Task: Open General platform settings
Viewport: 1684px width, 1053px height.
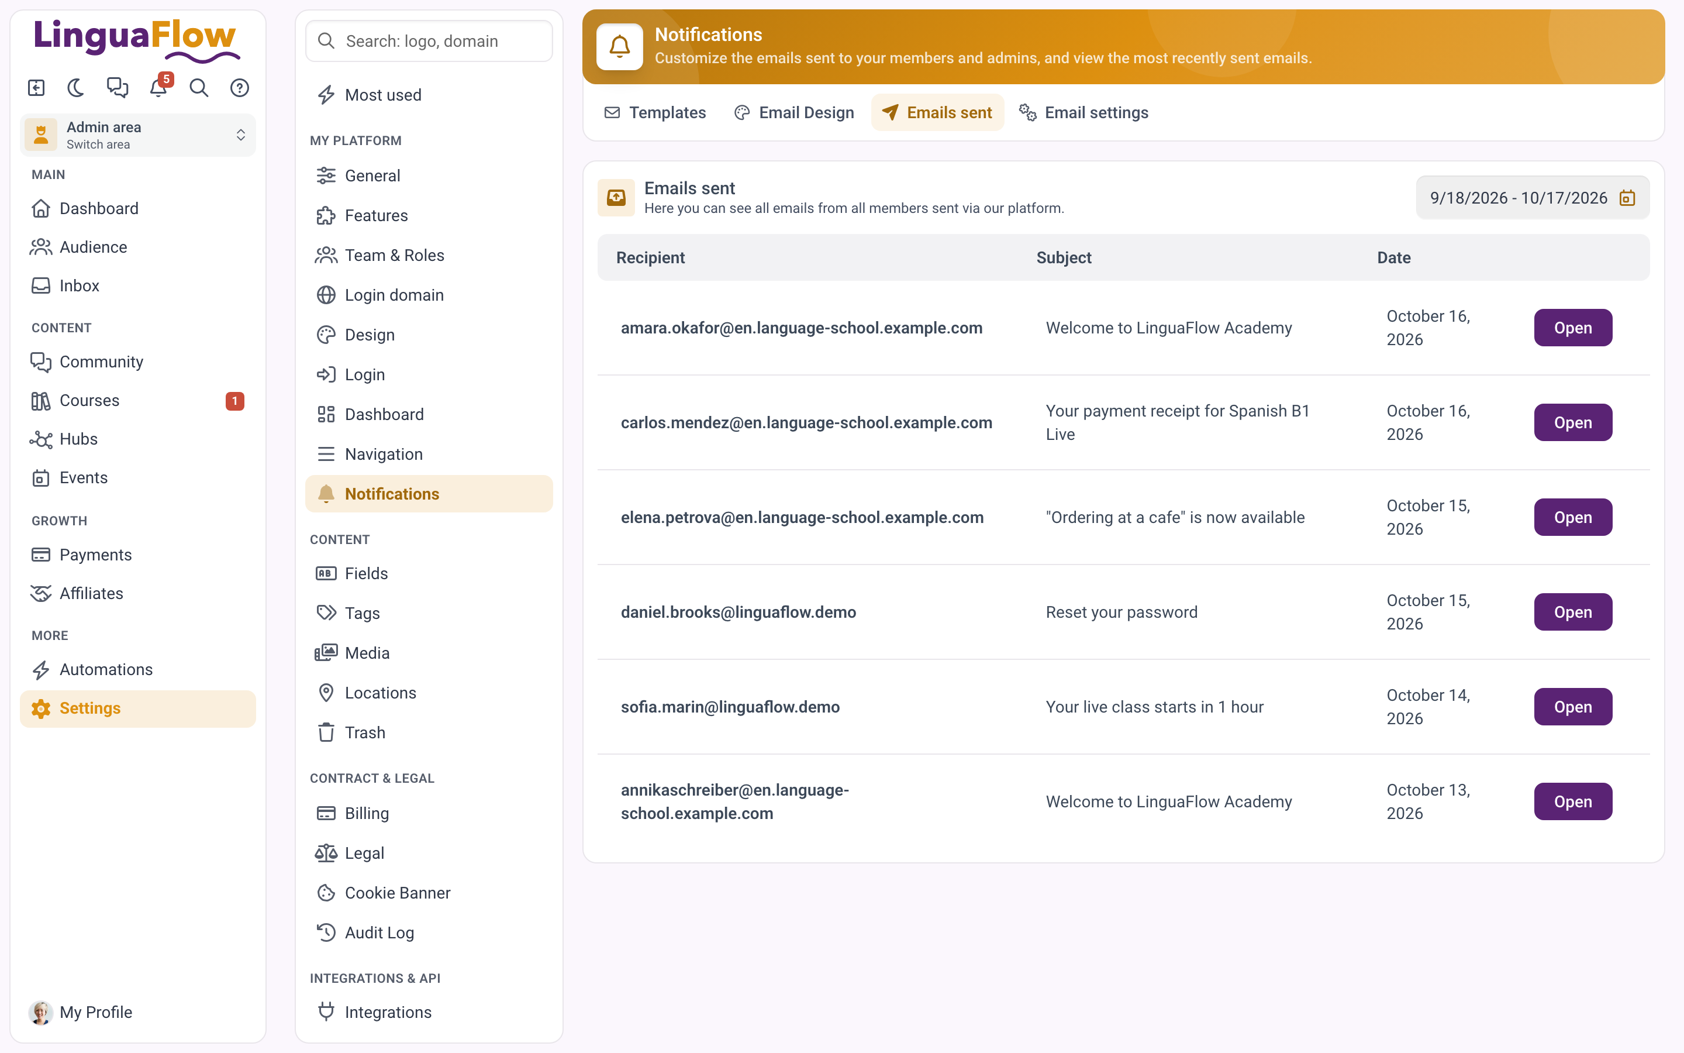Action: click(x=429, y=175)
